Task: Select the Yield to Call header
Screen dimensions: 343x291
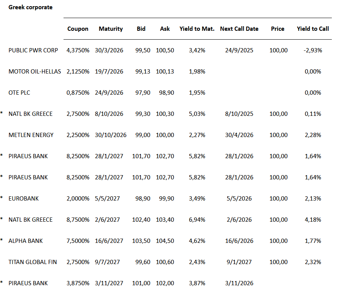Action: (313, 29)
